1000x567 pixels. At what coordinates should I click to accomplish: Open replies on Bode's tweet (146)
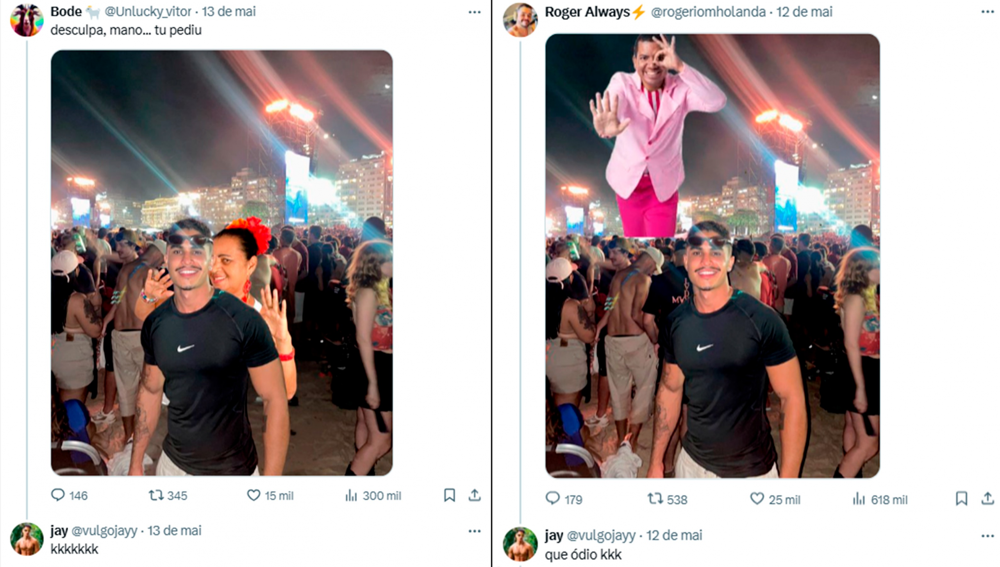click(x=58, y=495)
